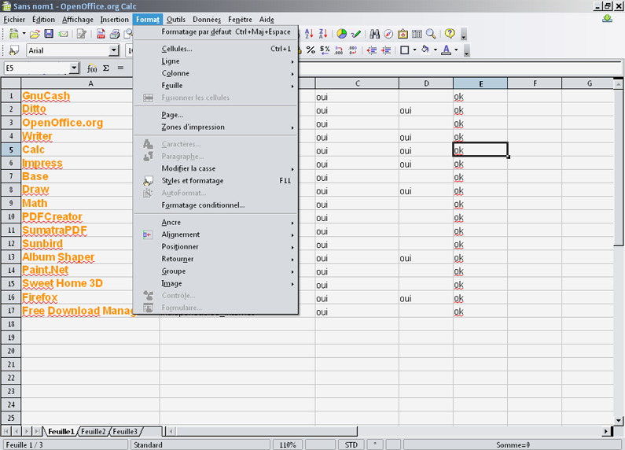Choose Styles et formatage entry

point(215,181)
